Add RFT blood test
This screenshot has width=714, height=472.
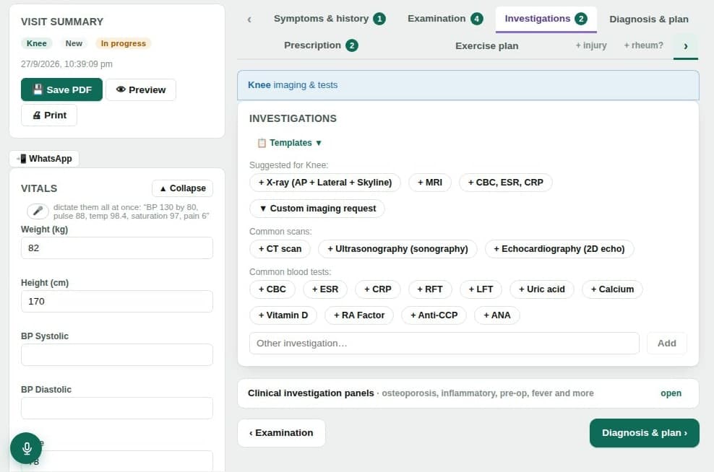pyautogui.click(x=430, y=289)
